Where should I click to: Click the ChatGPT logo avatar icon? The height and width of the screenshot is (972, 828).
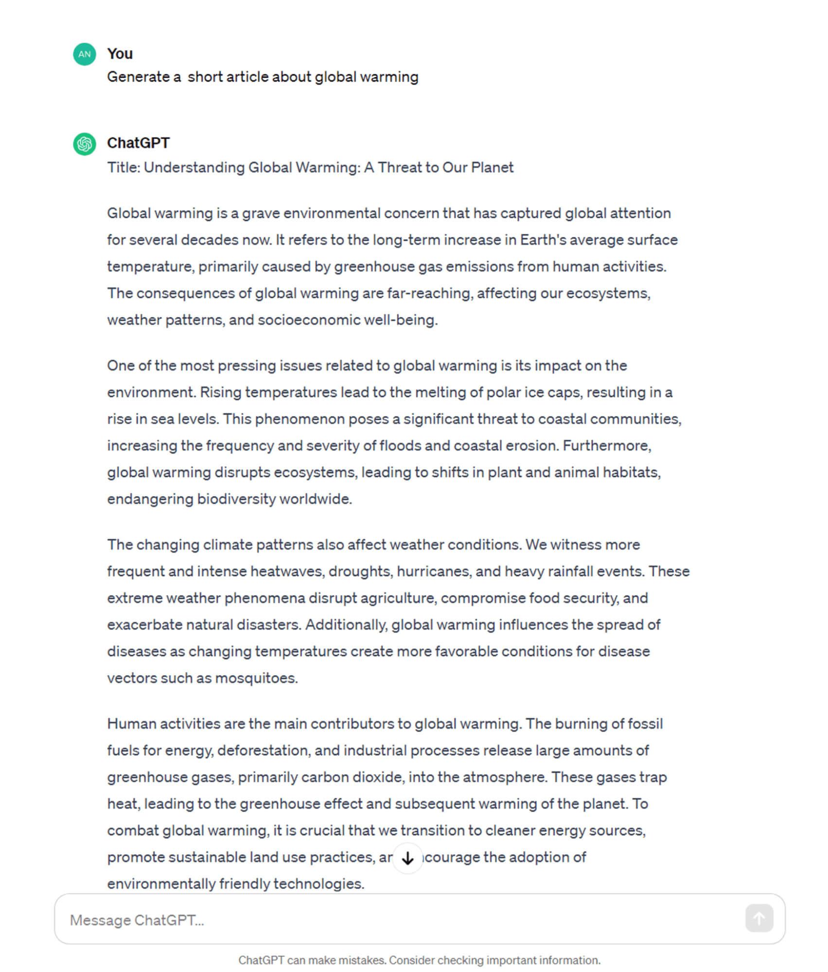(85, 144)
